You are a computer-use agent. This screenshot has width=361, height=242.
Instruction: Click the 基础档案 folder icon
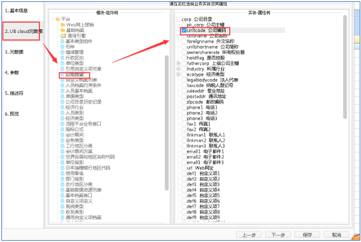(x=63, y=30)
